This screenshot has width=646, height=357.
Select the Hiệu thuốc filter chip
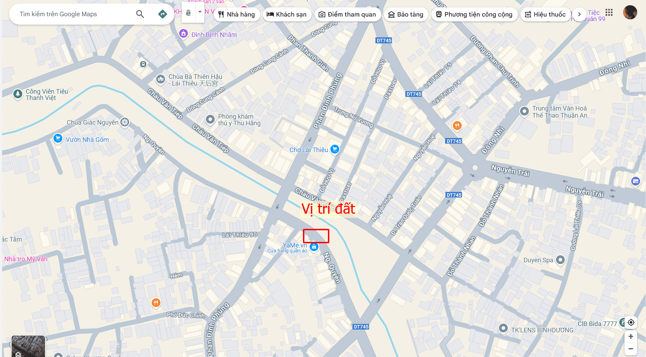(x=545, y=14)
